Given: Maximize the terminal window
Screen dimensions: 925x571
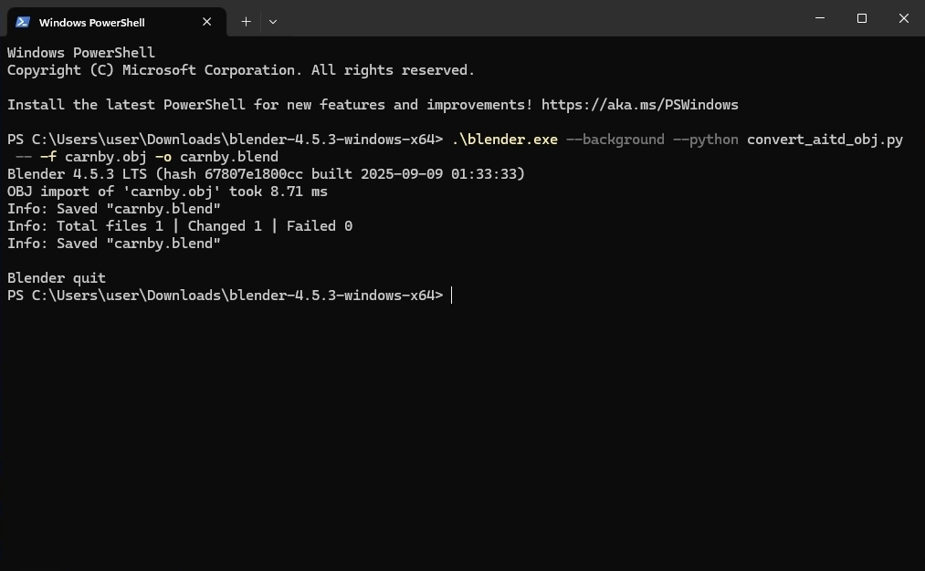Looking at the screenshot, I should click(861, 18).
